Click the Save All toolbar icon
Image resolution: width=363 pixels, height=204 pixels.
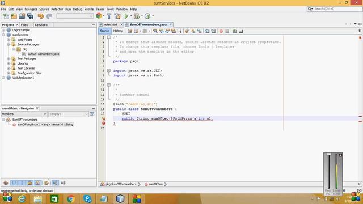pyautogui.click(x=30, y=16)
